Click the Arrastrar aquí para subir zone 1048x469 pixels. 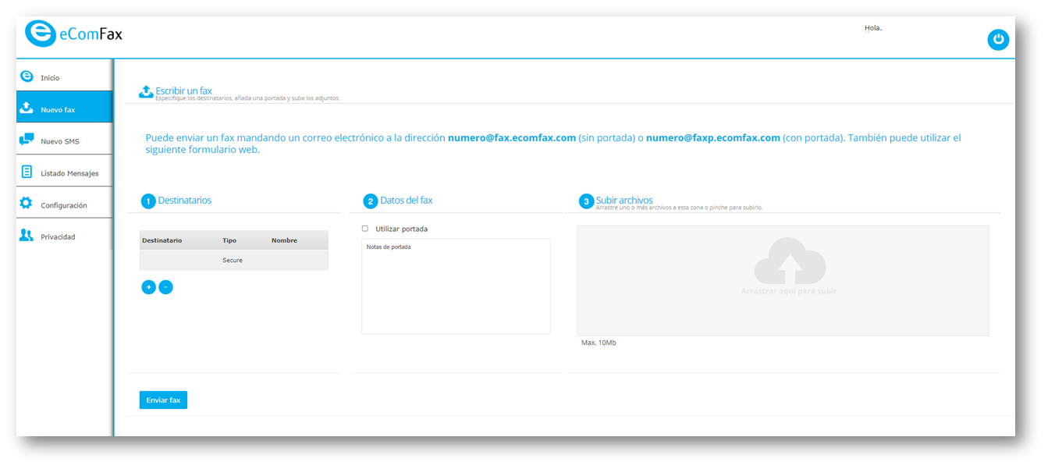(783, 281)
